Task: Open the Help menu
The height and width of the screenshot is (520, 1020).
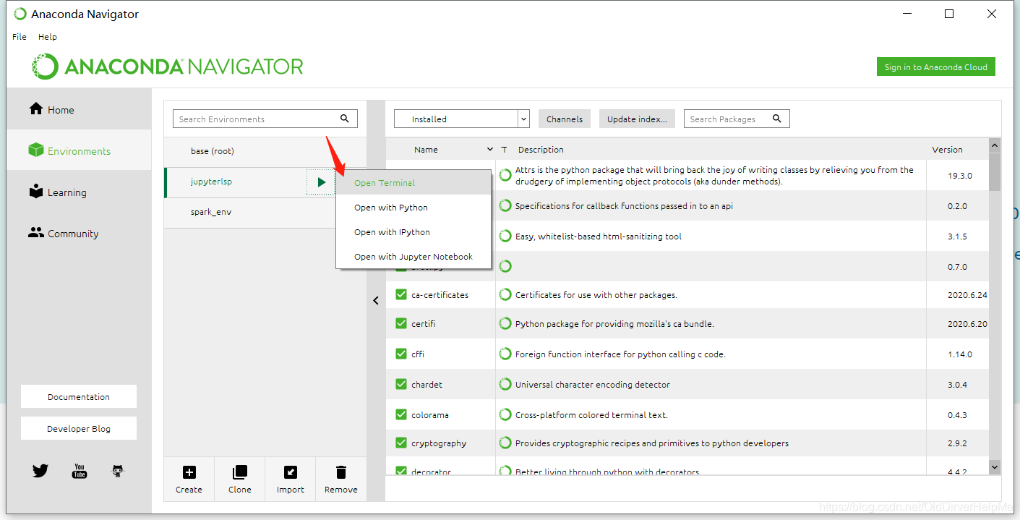Action: point(48,36)
